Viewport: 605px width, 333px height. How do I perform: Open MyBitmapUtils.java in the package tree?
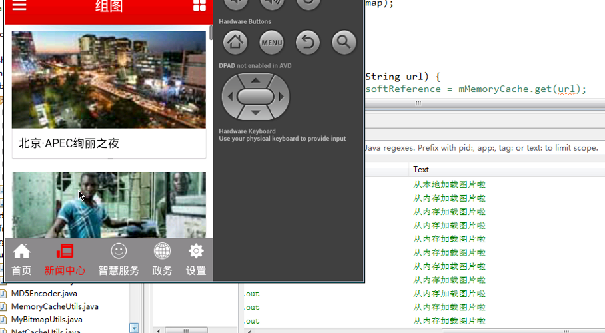(x=47, y=320)
